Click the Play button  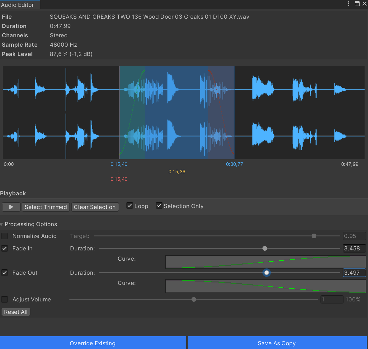pos(11,207)
